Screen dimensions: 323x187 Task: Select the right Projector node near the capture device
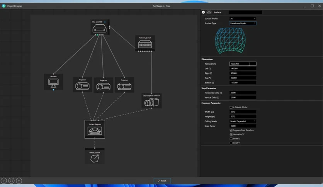[x=124, y=85]
